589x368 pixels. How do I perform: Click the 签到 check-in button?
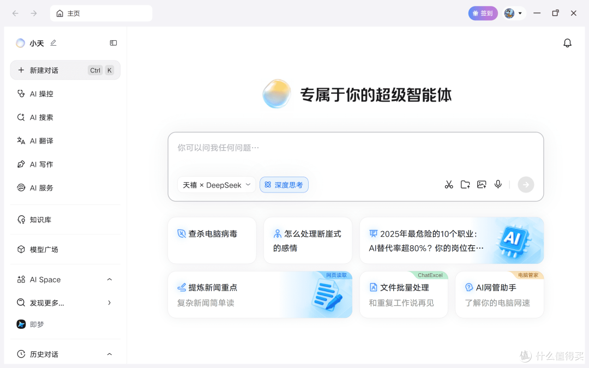[x=483, y=14]
